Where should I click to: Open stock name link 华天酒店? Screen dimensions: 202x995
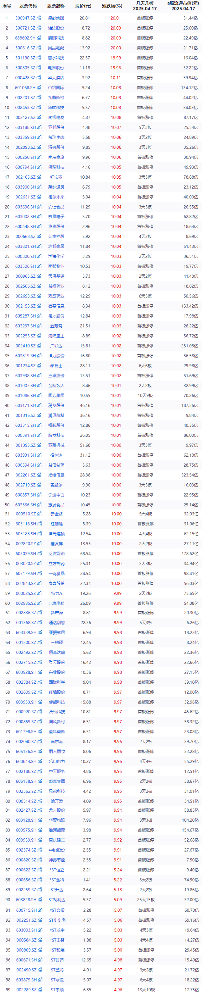pyautogui.click(x=56, y=78)
